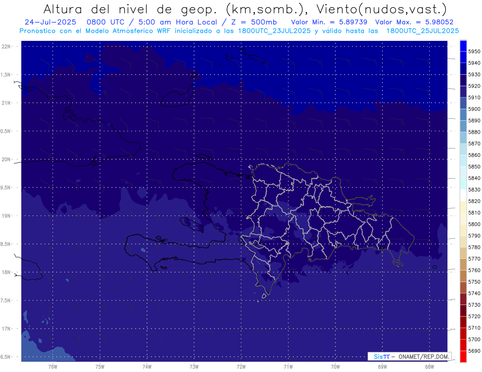Click the '69W' longitude axis label
This screenshot has width=482, height=372.
coord(382,367)
